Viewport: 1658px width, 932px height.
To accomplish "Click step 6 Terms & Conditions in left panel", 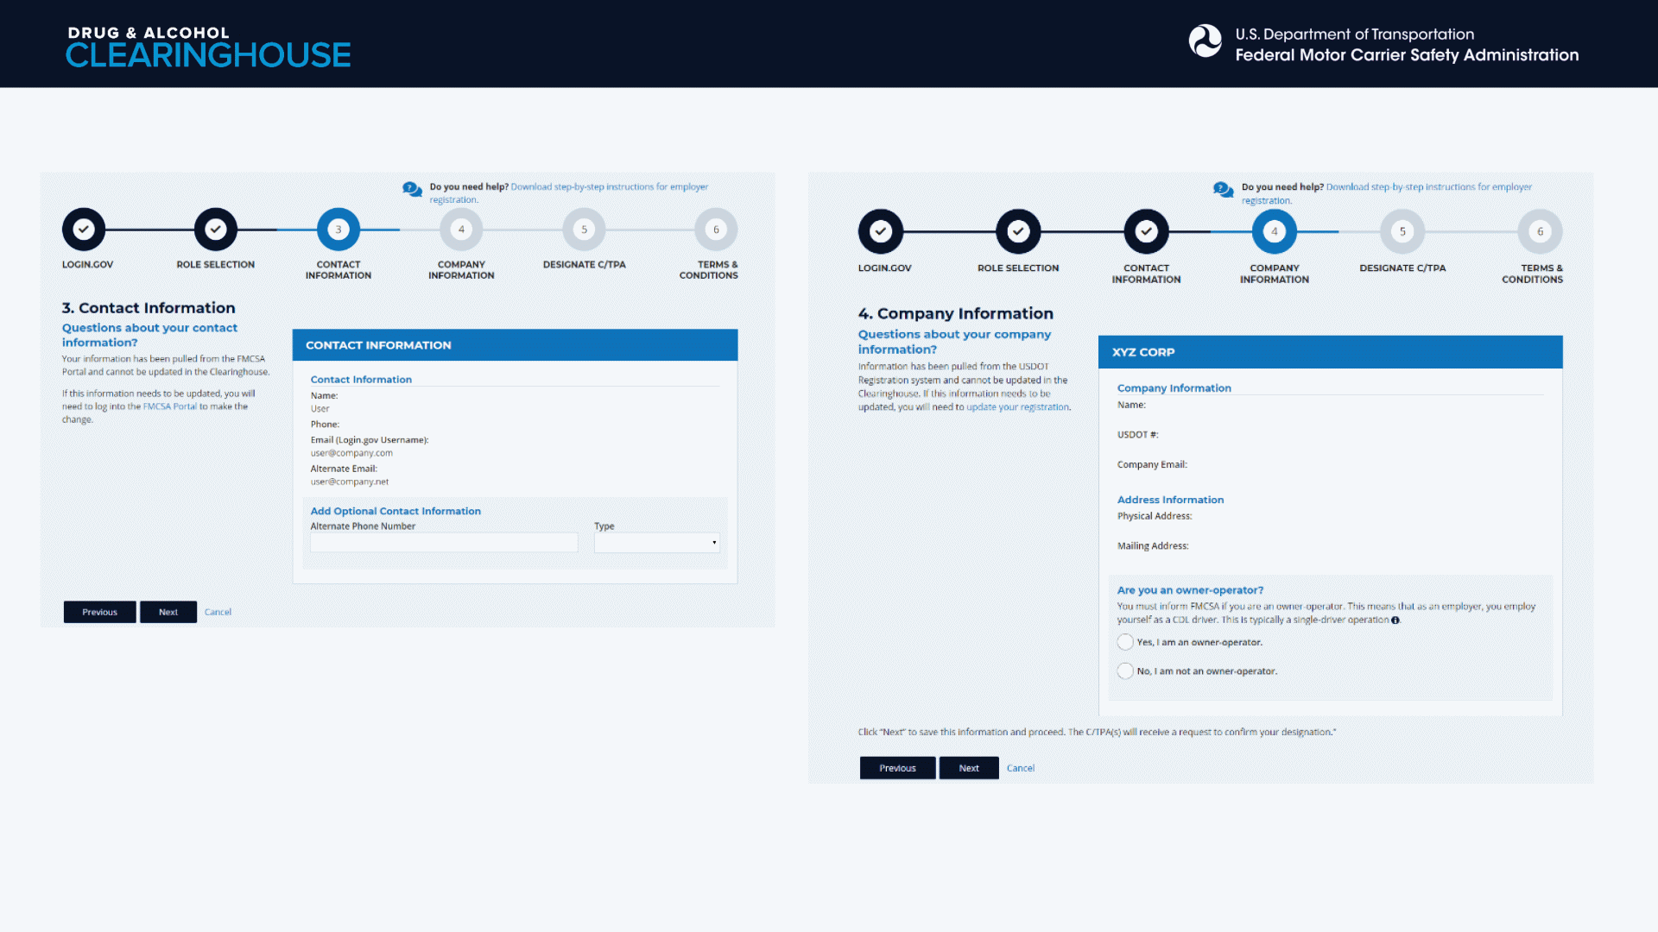I will point(715,230).
